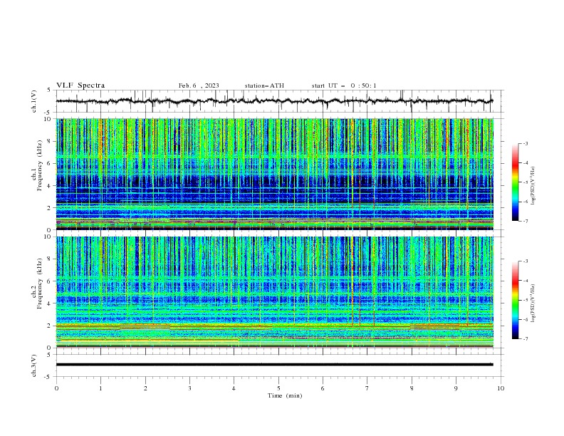Click the "ch.3(V)" axis label
The height and width of the screenshot is (436, 564).
tap(34, 365)
